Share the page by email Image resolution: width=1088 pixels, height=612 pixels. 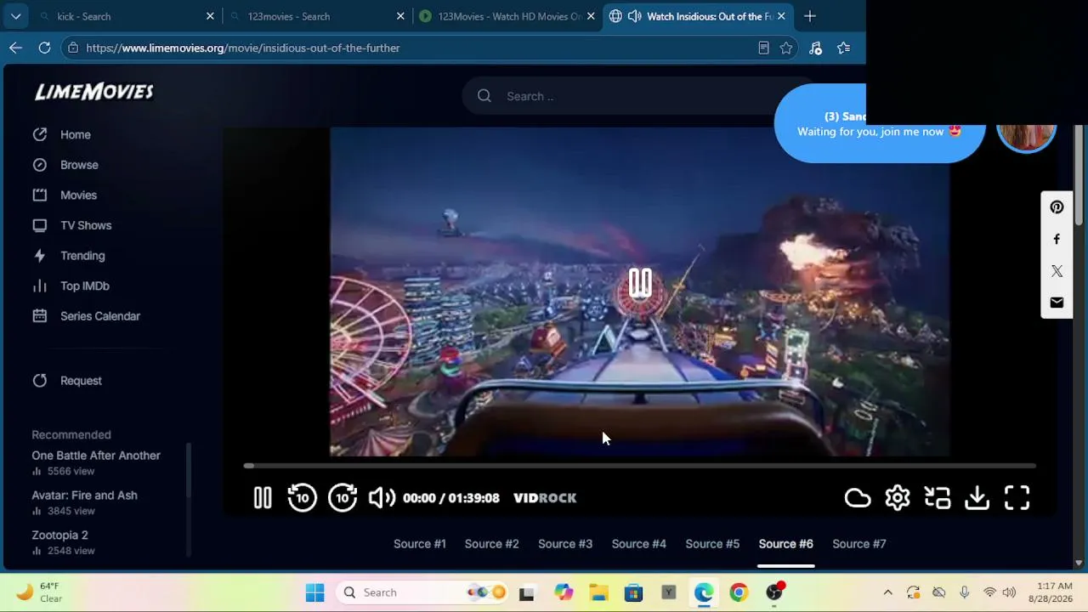1057,303
